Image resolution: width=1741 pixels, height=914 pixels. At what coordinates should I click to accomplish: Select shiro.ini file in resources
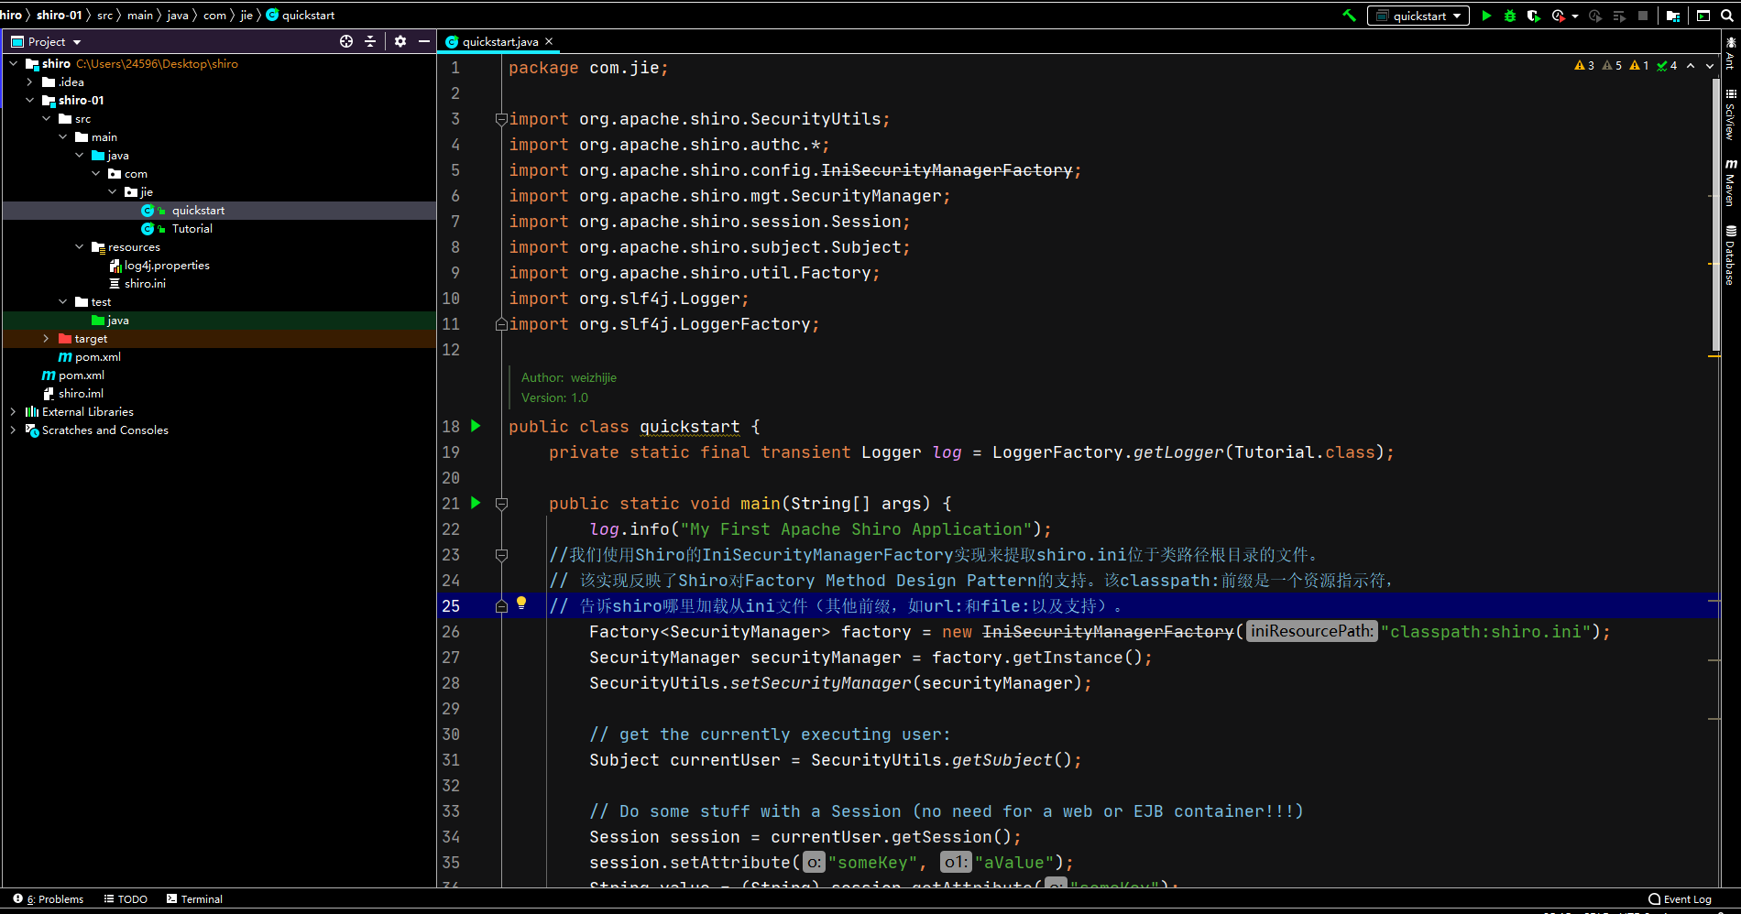[145, 284]
